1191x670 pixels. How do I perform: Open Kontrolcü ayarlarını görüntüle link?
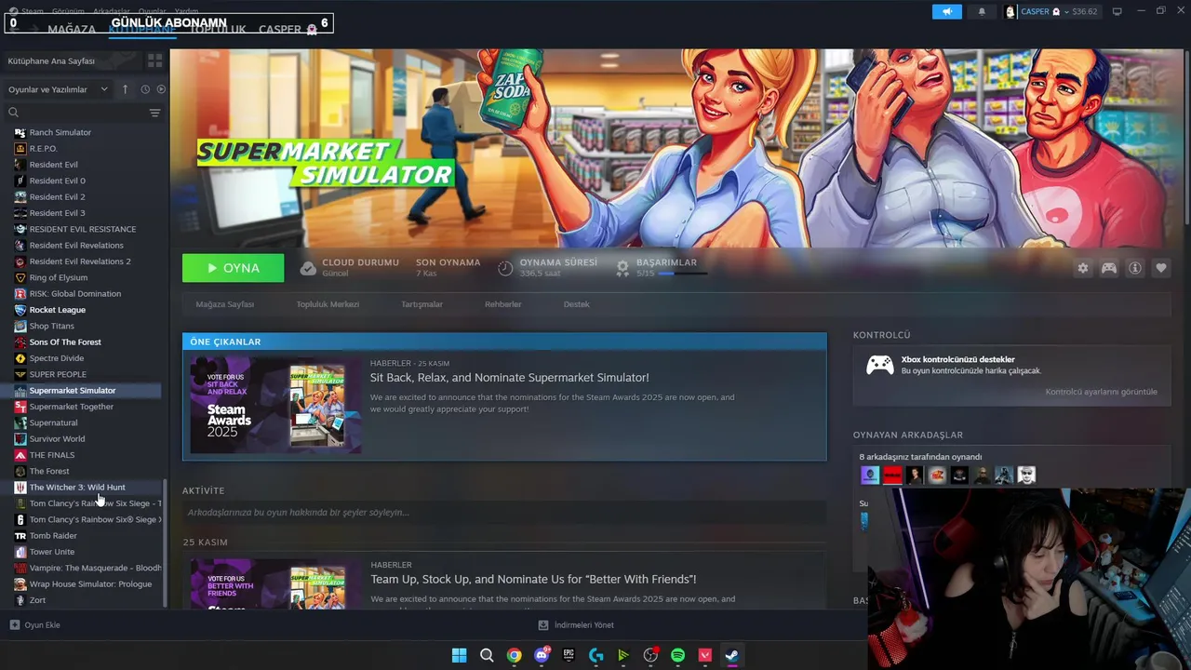1101,392
